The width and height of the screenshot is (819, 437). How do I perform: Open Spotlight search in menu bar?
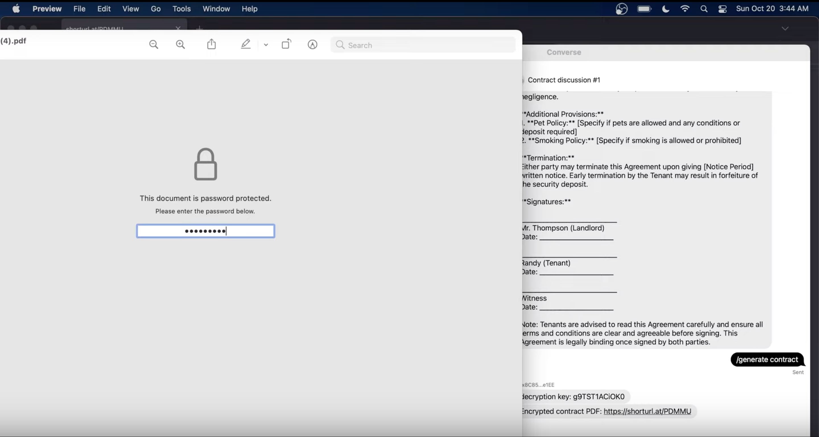(704, 9)
